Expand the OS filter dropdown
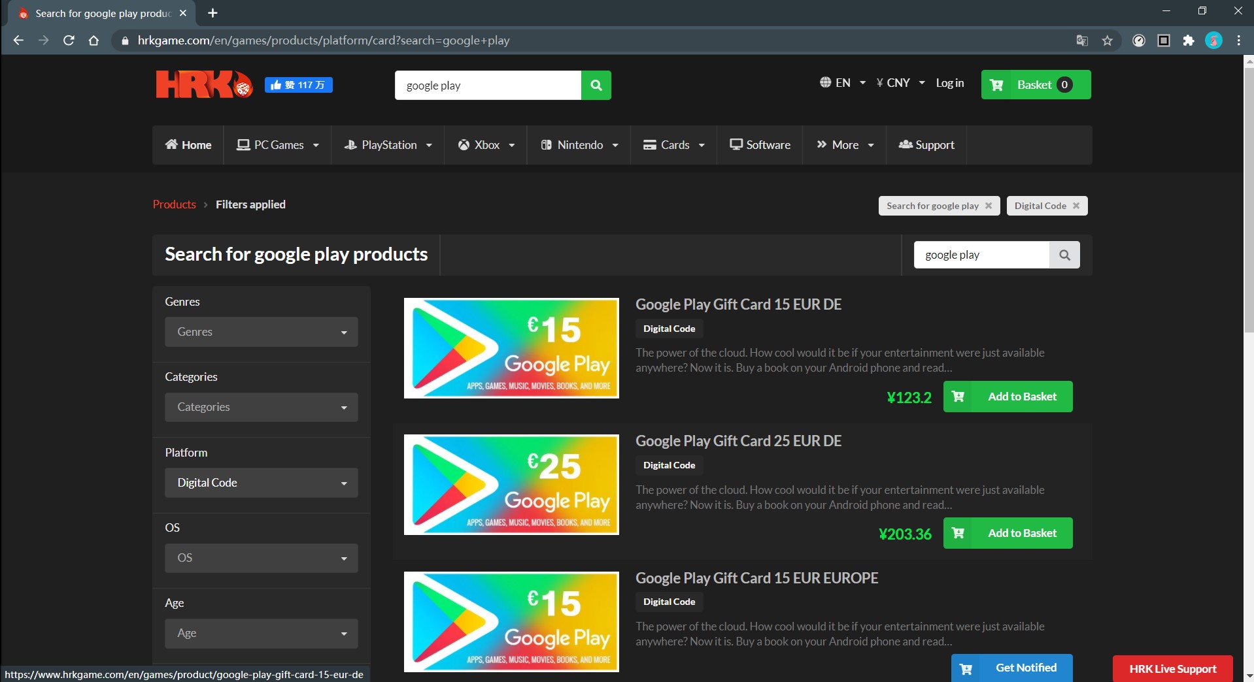 (x=261, y=558)
